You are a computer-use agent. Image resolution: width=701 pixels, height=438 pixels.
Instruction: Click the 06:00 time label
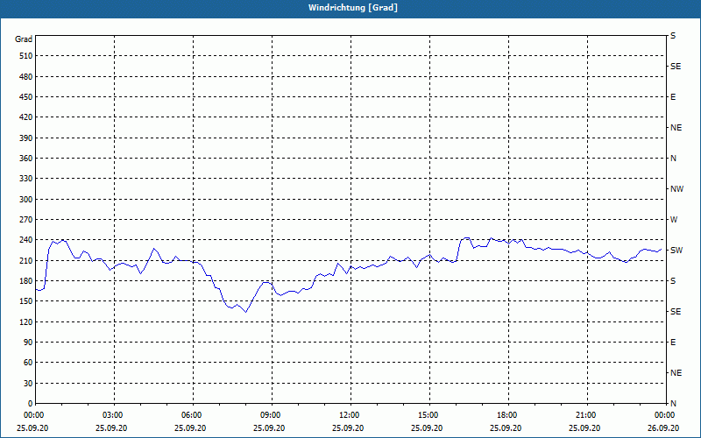192,414
